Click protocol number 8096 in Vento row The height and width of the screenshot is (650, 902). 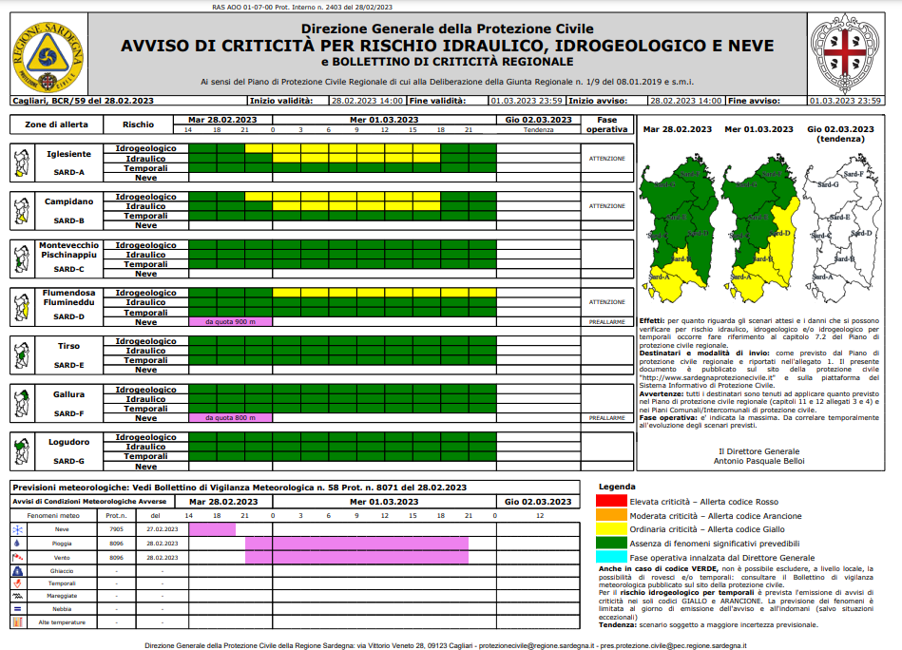click(x=116, y=558)
